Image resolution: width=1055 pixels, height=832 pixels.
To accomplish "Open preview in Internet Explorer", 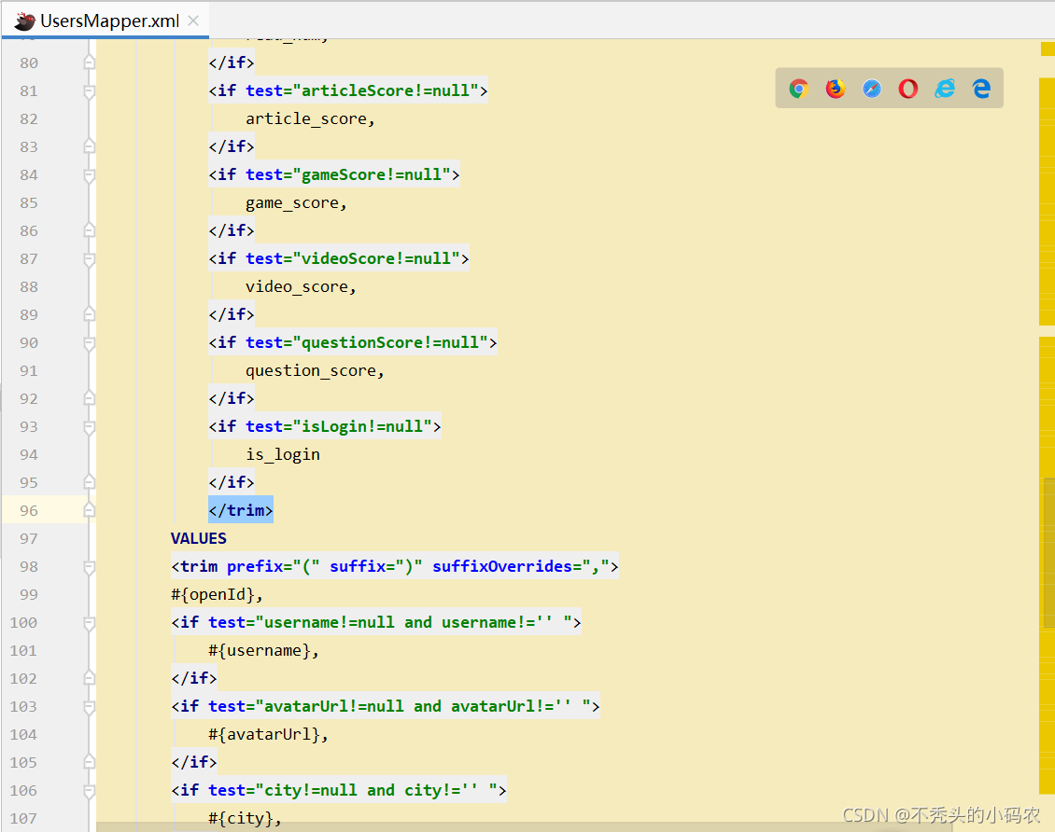I will (945, 88).
